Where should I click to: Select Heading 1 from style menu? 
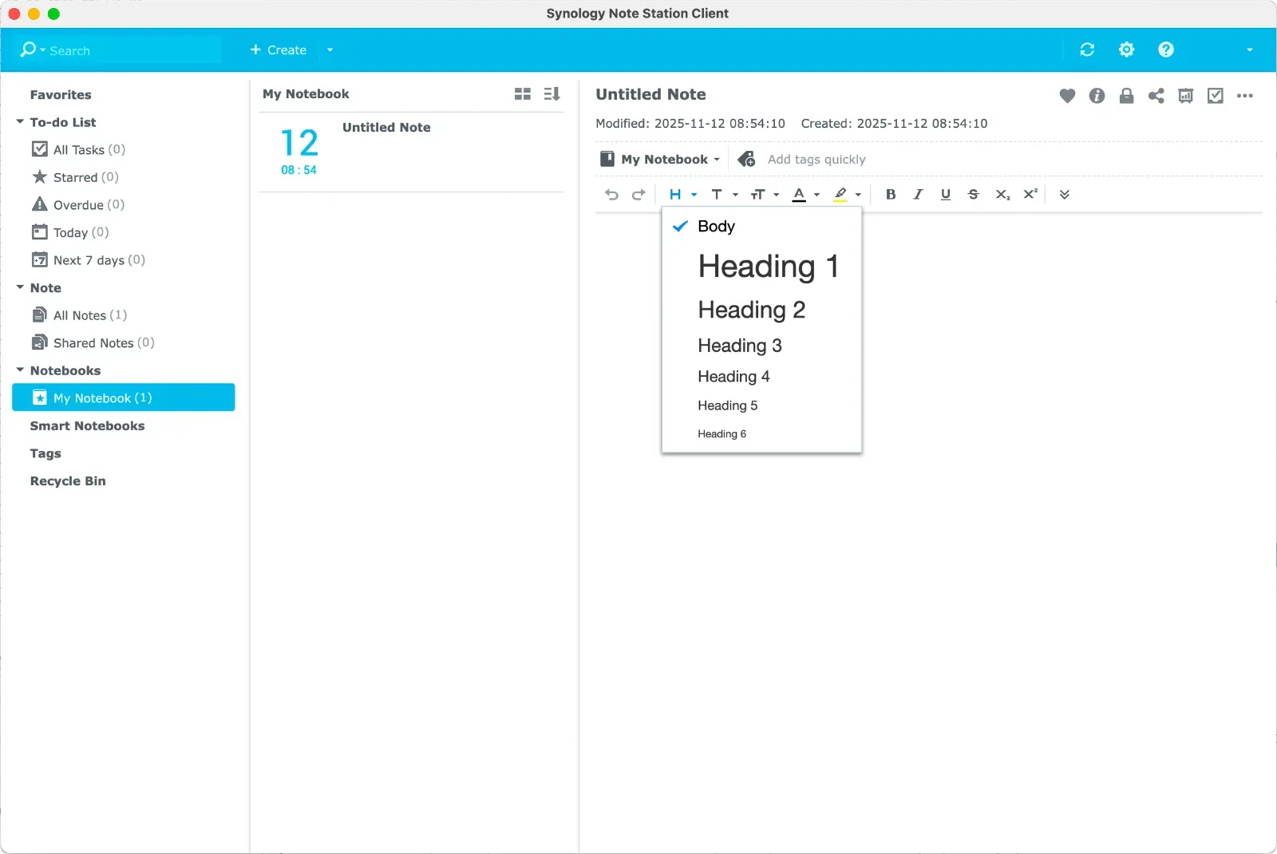[767, 267]
